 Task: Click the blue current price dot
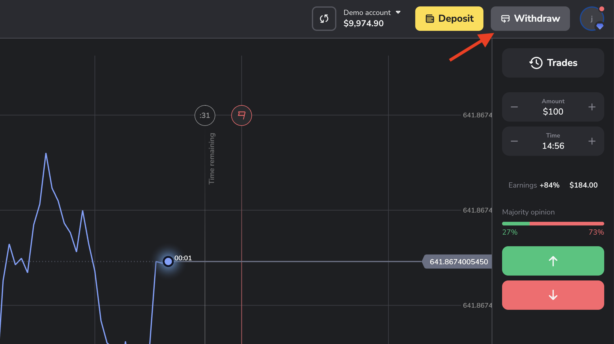(168, 262)
